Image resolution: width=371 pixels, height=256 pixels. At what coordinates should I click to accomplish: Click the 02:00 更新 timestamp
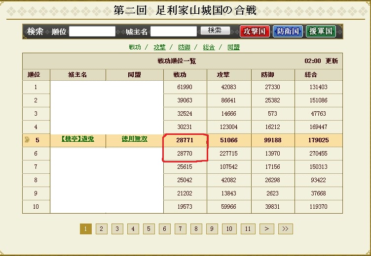[321, 61]
